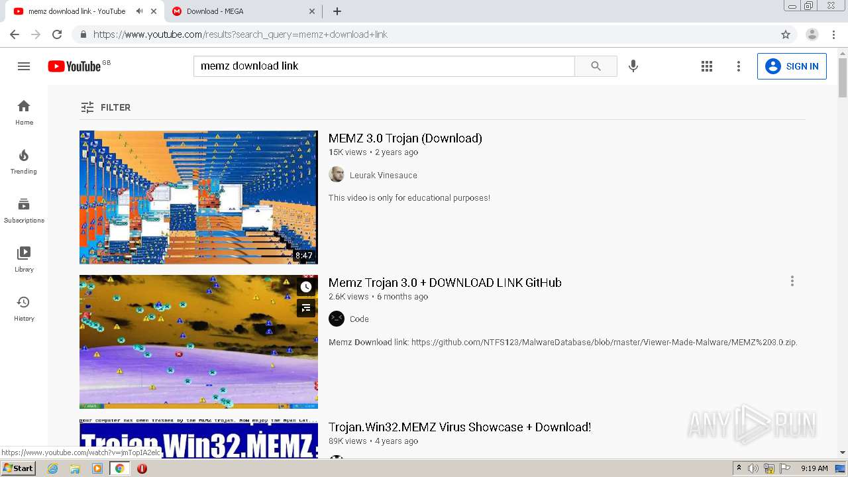The width and height of the screenshot is (848, 477).
Task: Click '89K views' text
Action: click(348, 441)
